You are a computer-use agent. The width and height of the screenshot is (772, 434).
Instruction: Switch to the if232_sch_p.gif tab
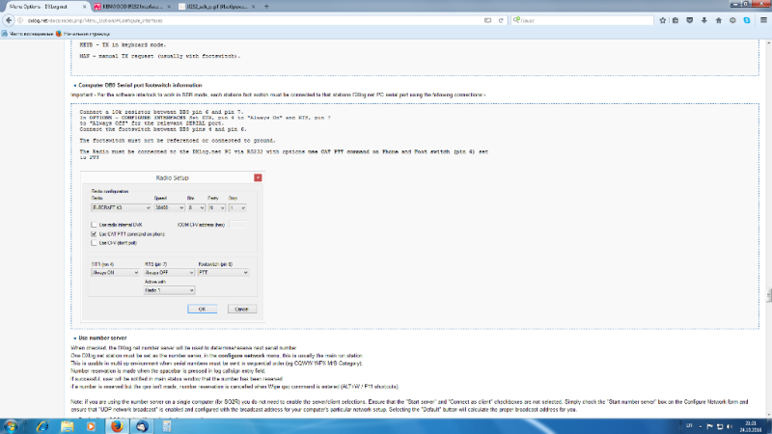(x=217, y=7)
